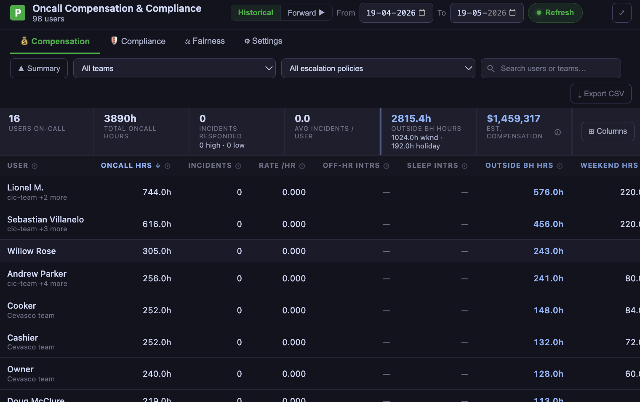Click the expand fullscreen icon button
Image resolution: width=640 pixels, height=402 pixels.
point(621,13)
